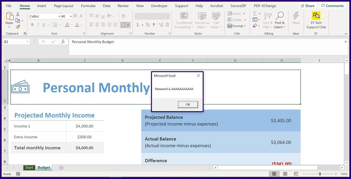The width and height of the screenshot is (351, 179).
Task: Open the font name dropdown Calibri
Action: tap(59, 16)
